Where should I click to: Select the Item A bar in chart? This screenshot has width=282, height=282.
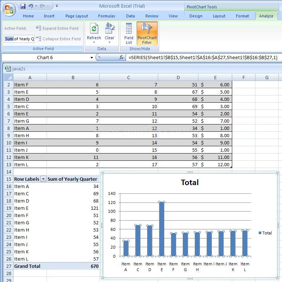pyautogui.click(x=126, y=248)
